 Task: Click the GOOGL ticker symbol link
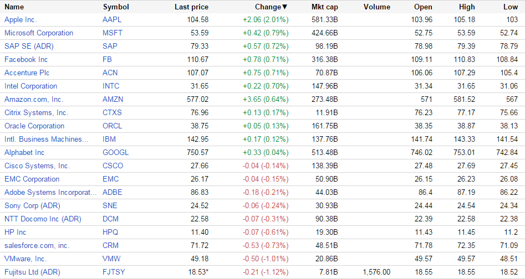tap(115, 152)
